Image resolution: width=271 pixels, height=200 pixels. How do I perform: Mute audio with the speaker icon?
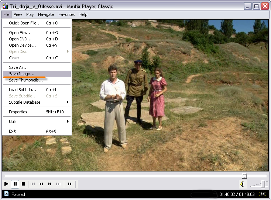coord(242,184)
